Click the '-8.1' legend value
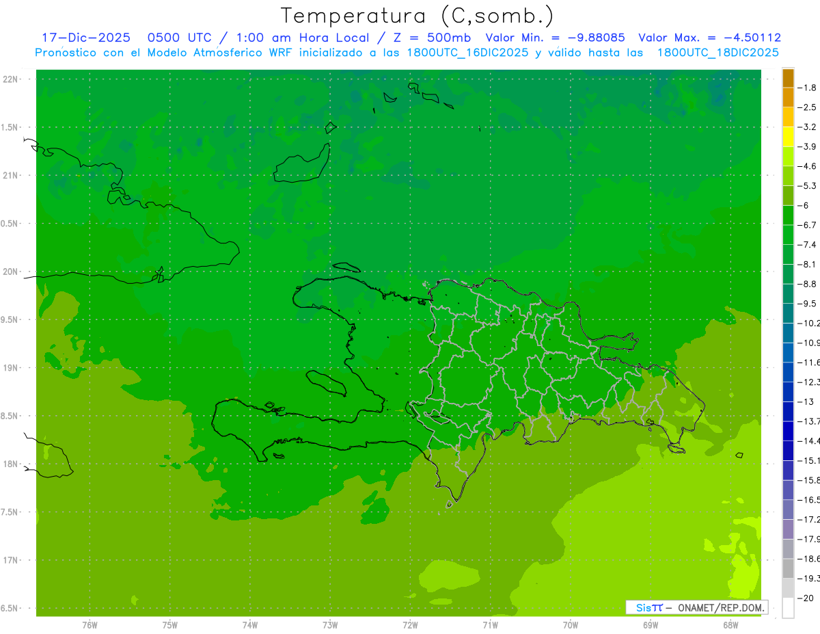Screen dimensions: 820x634 pyautogui.click(x=807, y=264)
